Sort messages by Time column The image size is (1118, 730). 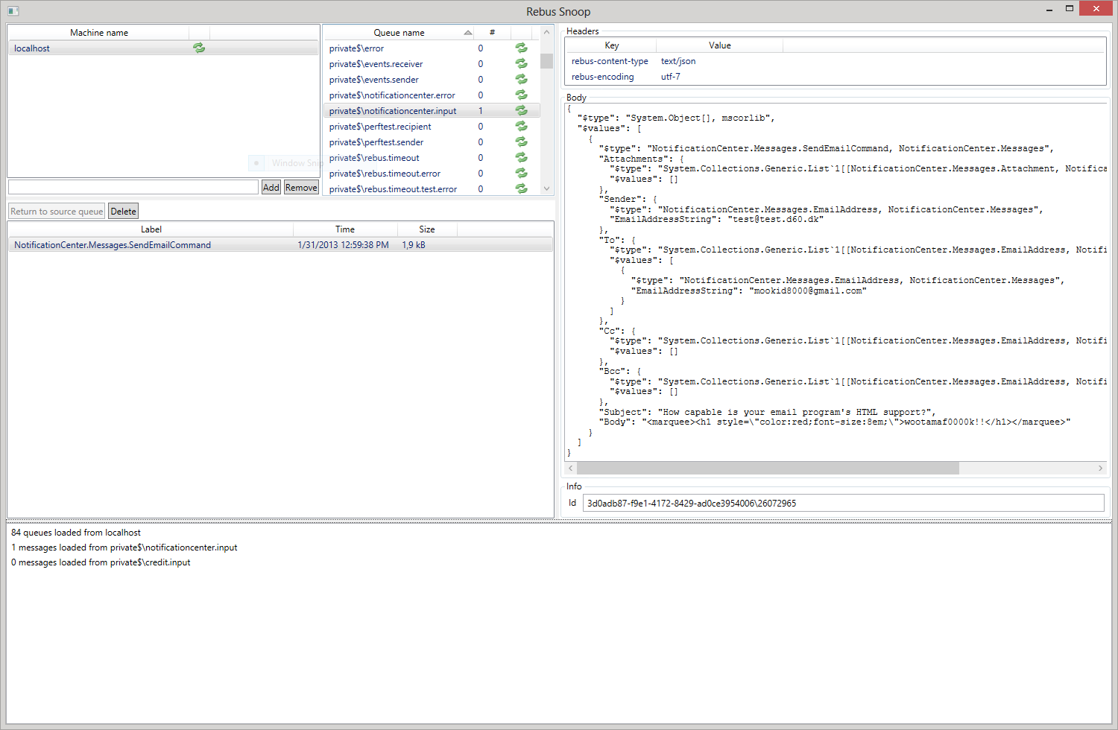click(x=345, y=229)
